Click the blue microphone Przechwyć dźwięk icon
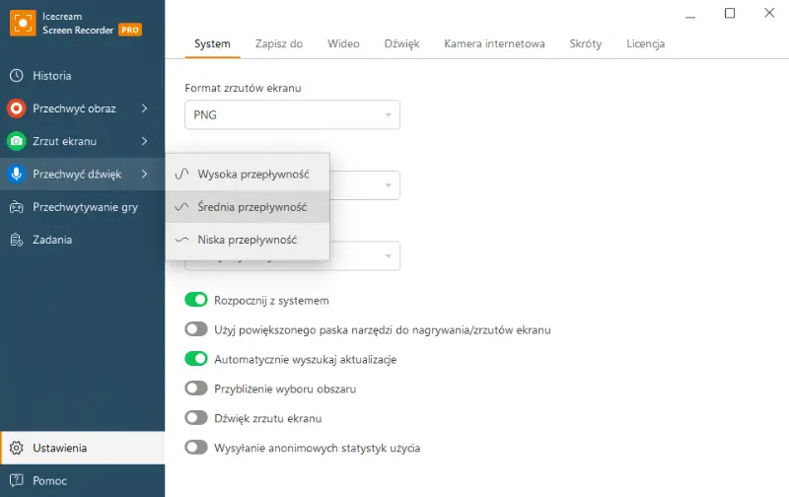789x497 pixels. coord(17,175)
